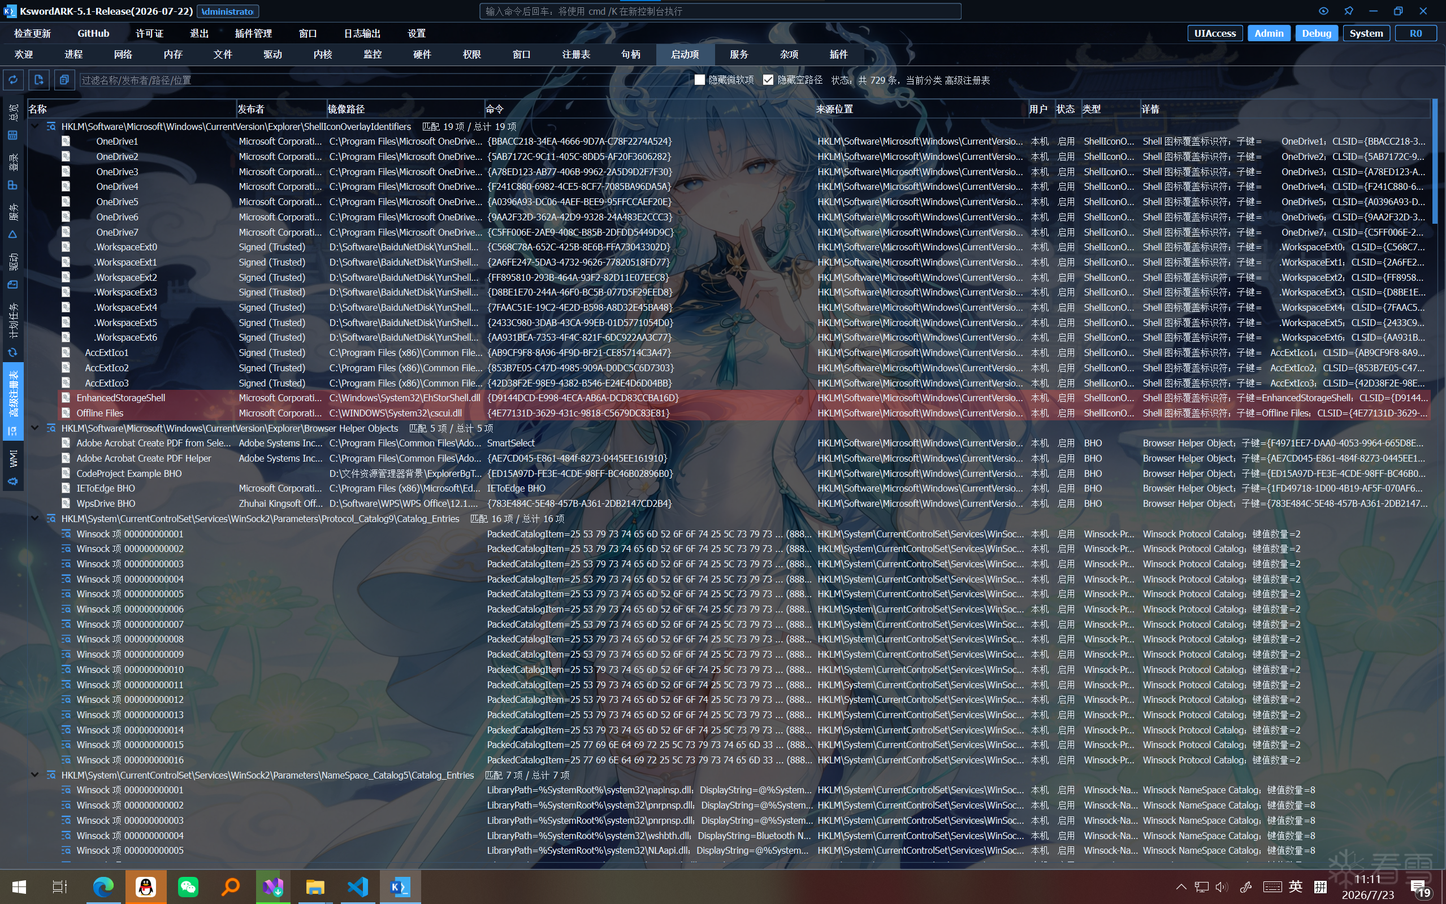The image size is (1446, 904).
Task: Click the filter name/publisher/path input field
Action: (x=383, y=80)
